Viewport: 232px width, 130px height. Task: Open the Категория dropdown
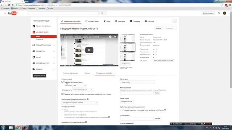137,82
